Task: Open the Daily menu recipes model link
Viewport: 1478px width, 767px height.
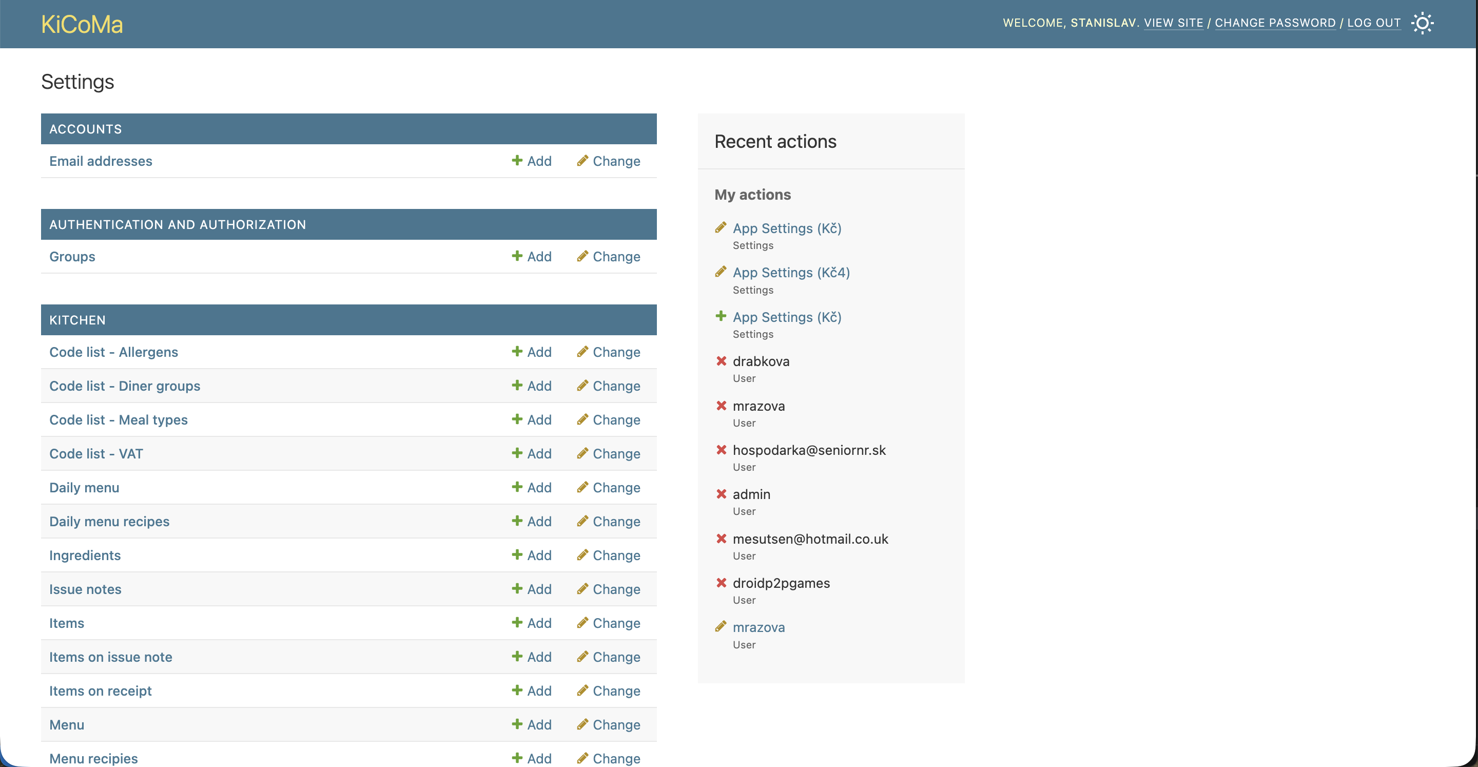Action: [109, 521]
